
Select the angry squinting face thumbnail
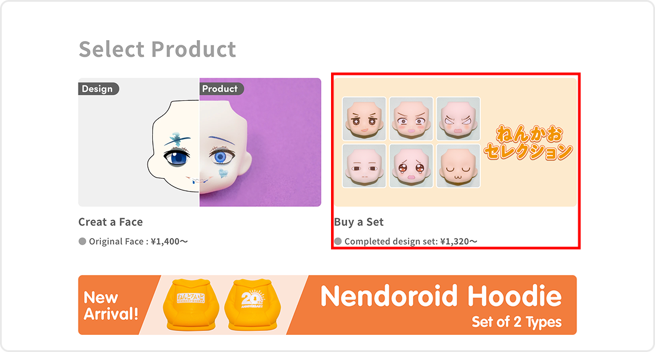click(x=458, y=119)
